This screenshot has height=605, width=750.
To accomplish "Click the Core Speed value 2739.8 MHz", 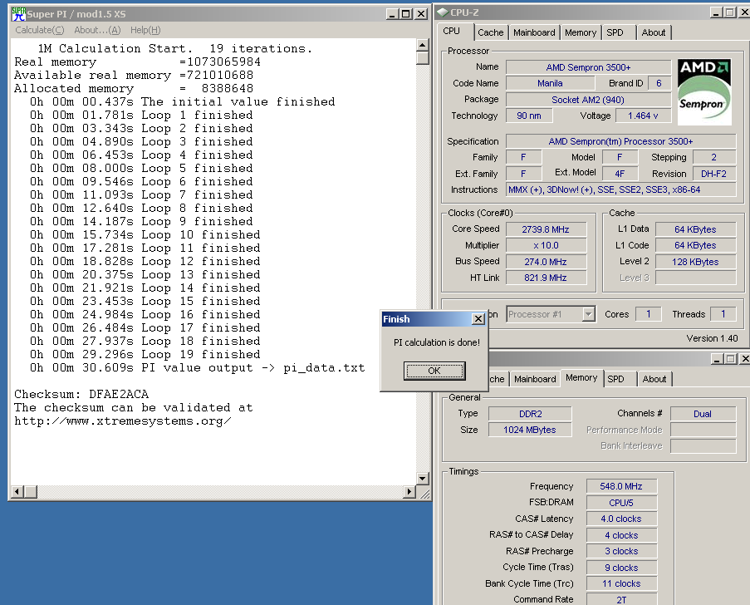I will (546, 229).
